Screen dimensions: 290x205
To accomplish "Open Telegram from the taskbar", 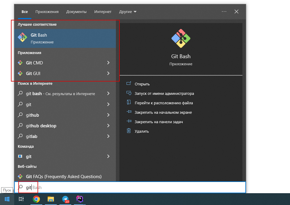I will [65, 199].
